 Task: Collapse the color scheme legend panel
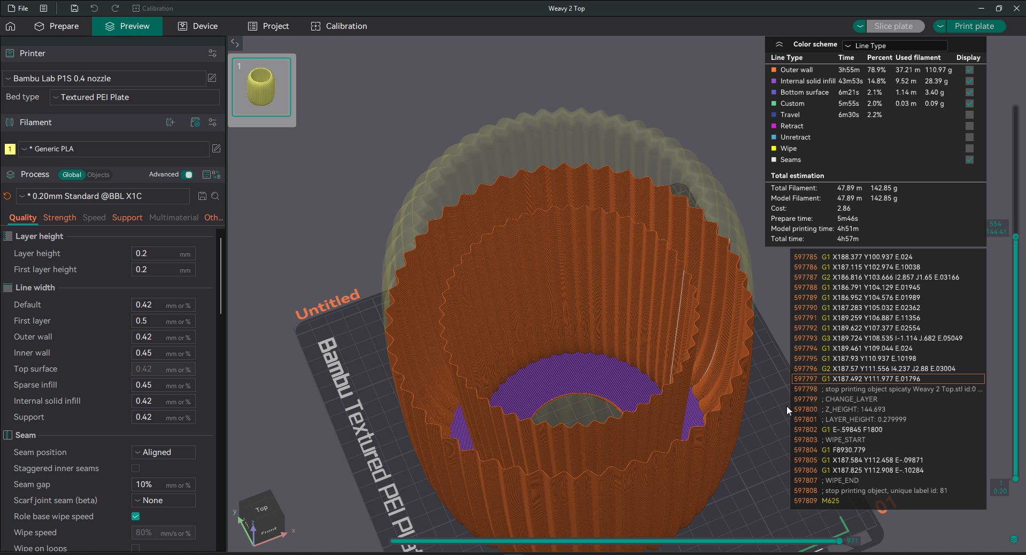(779, 44)
